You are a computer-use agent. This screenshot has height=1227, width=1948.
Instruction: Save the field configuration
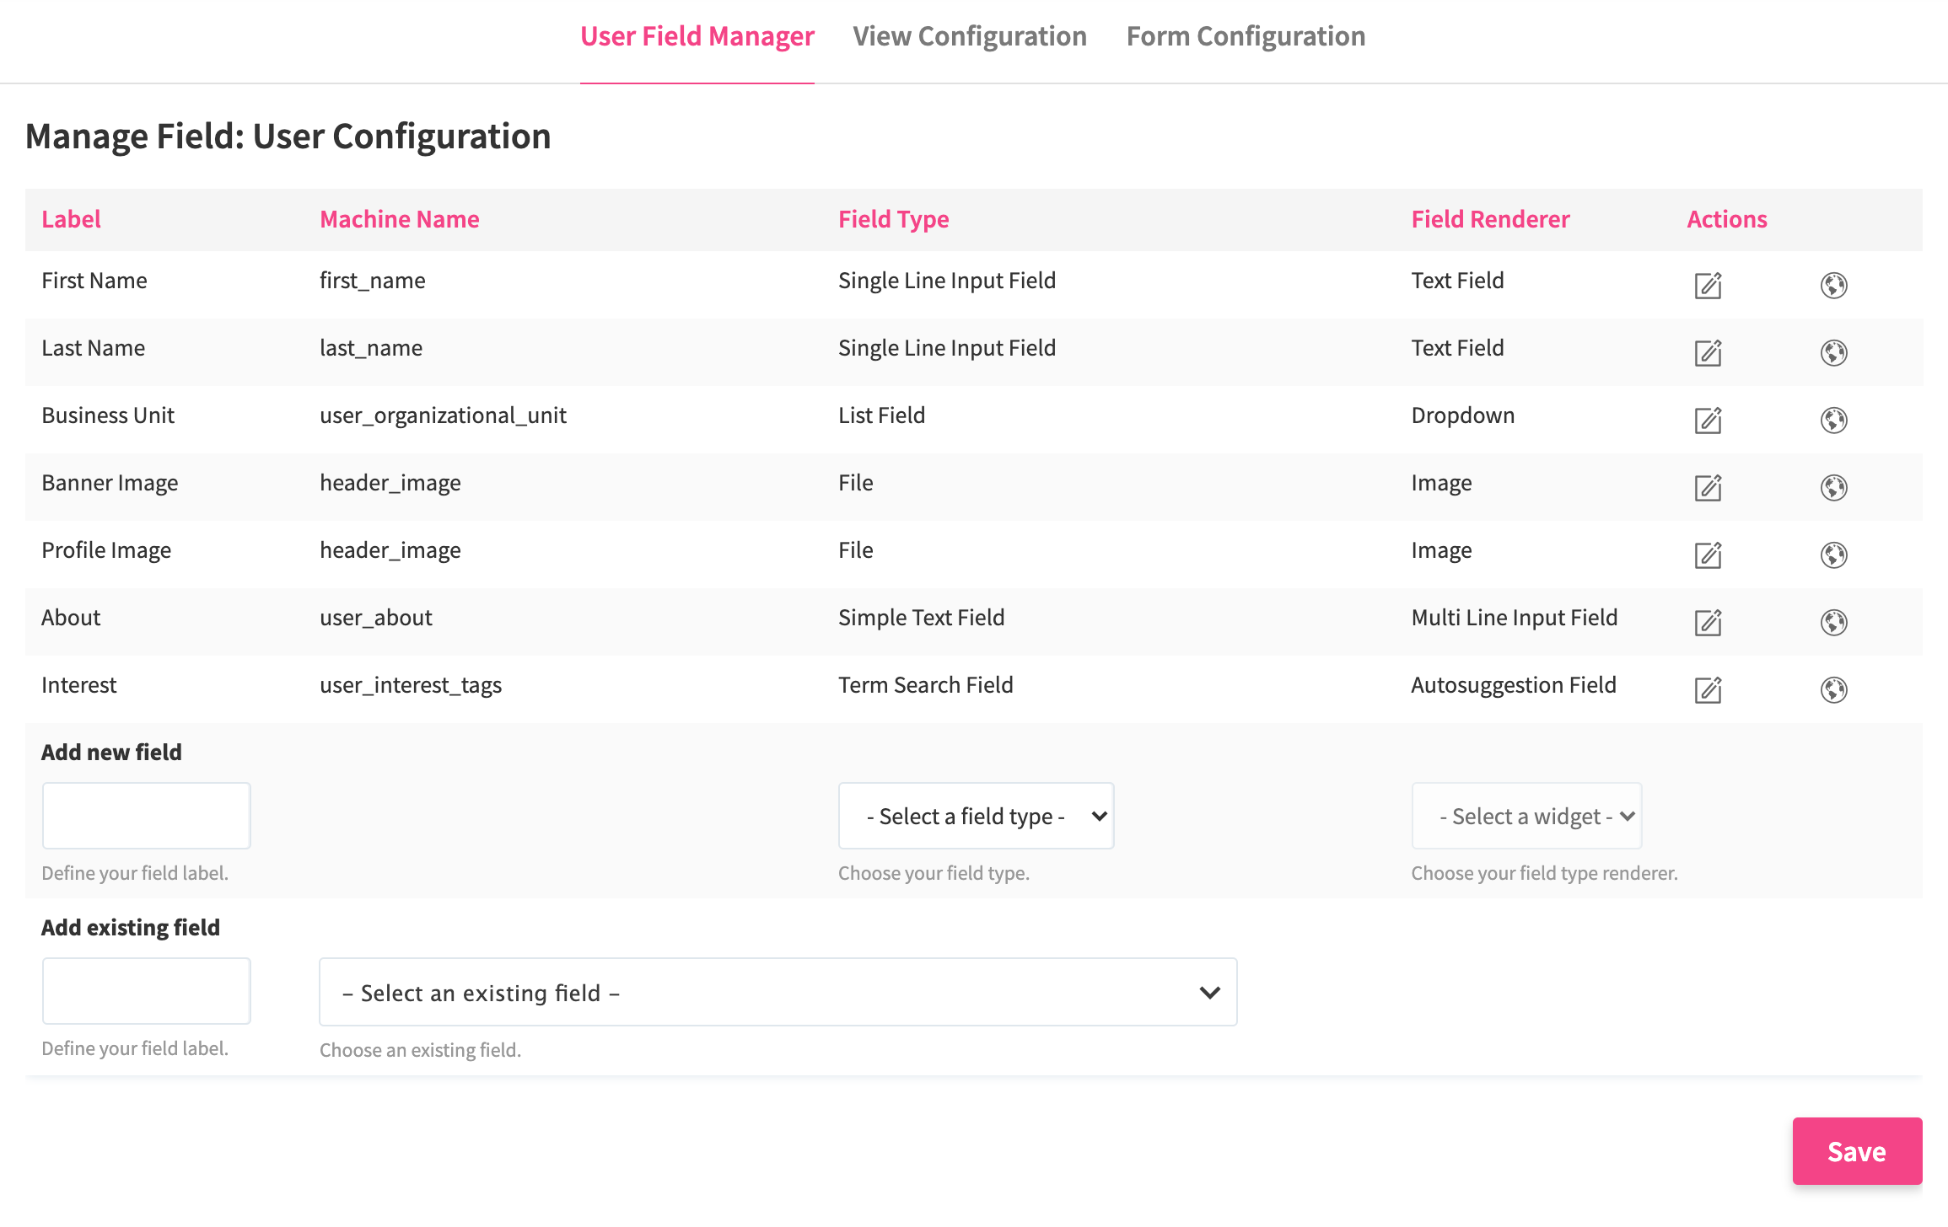tap(1857, 1151)
